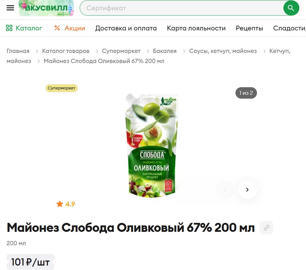Focus the Сертификат search field

click(x=181, y=8)
